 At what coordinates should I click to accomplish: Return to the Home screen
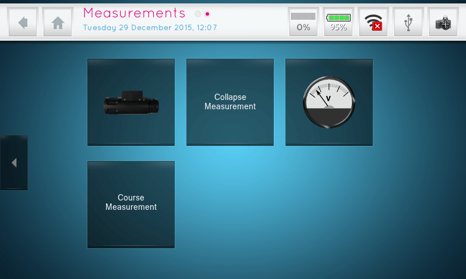click(x=58, y=22)
